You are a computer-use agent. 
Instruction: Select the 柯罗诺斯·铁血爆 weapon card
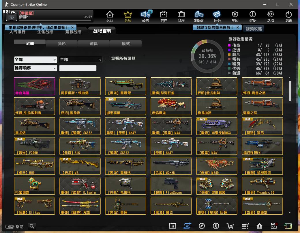[80, 86]
